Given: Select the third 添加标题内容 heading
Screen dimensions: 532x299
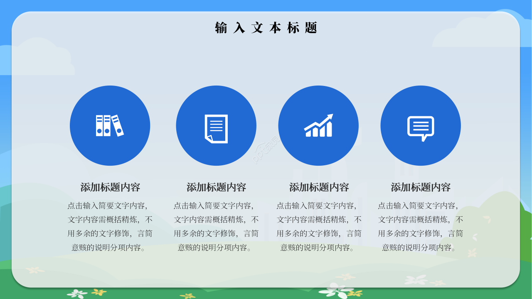Looking at the screenshot, I should pyautogui.click(x=318, y=187).
